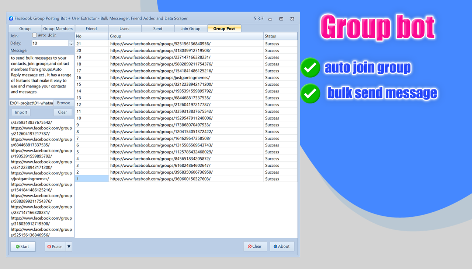
Task: Click the Delay input field
Action: (50, 43)
